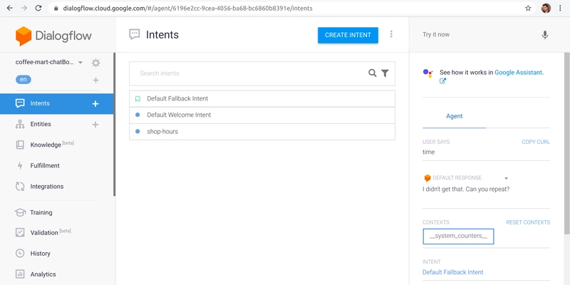Open shop-hours intent row
Screen dimensions: 570x285
[x=262, y=132]
